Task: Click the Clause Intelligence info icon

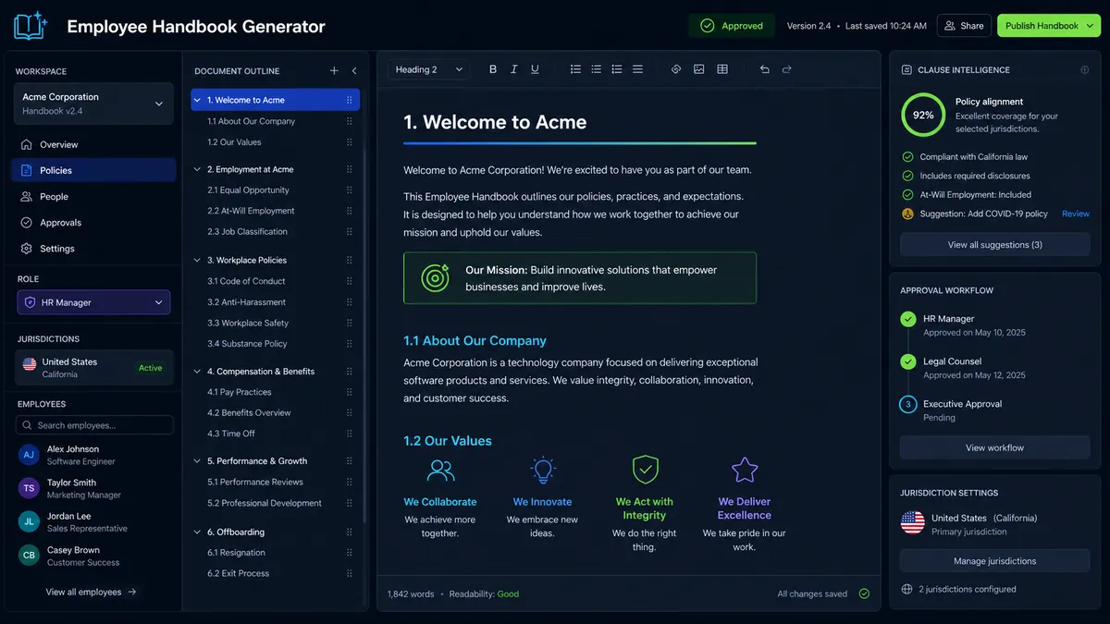Action: (1085, 70)
